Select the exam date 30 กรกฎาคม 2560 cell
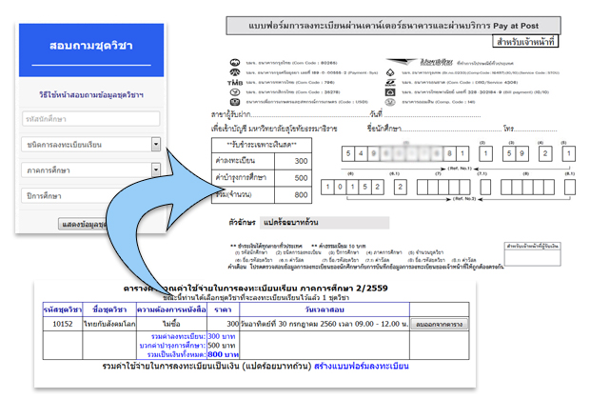This screenshot has height=419, width=590. 324,324
